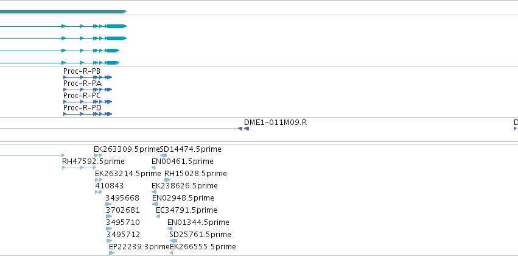
Task: Select the EN00461.5prime EST label
Action: 183,162
